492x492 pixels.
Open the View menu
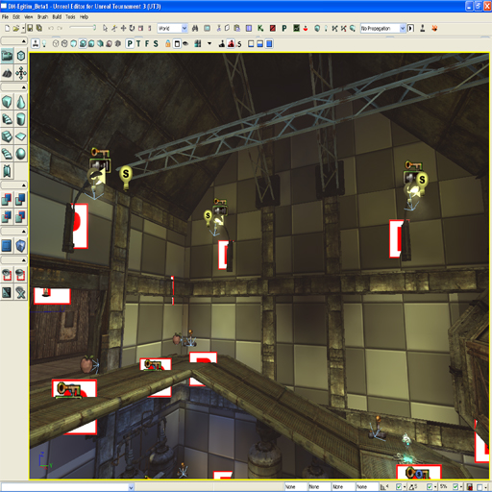29,17
